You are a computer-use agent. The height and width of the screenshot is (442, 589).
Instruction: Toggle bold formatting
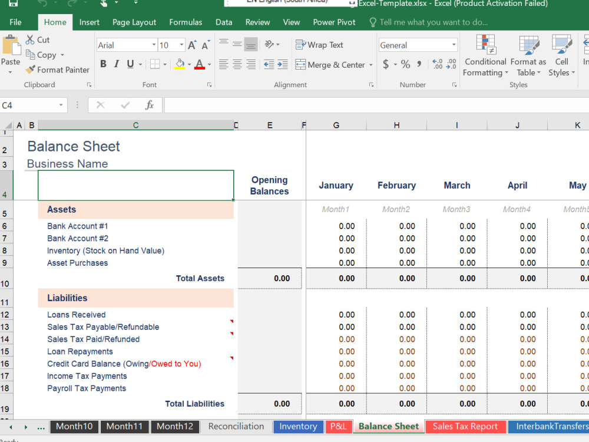tap(103, 64)
